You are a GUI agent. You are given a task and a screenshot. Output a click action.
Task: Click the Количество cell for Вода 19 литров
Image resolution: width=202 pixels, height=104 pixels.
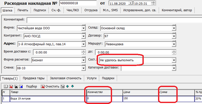(x=98, y=98)
